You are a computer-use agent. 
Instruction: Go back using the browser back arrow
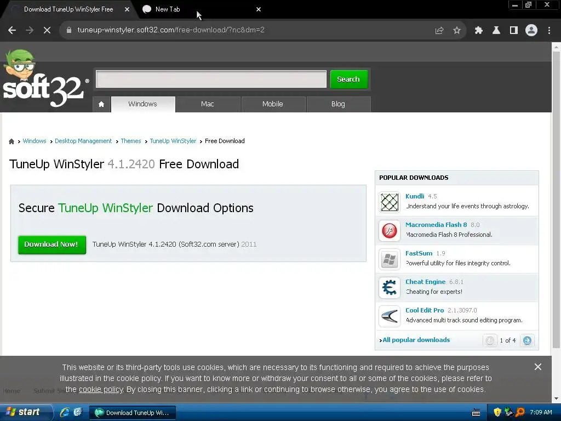point(12,30)
